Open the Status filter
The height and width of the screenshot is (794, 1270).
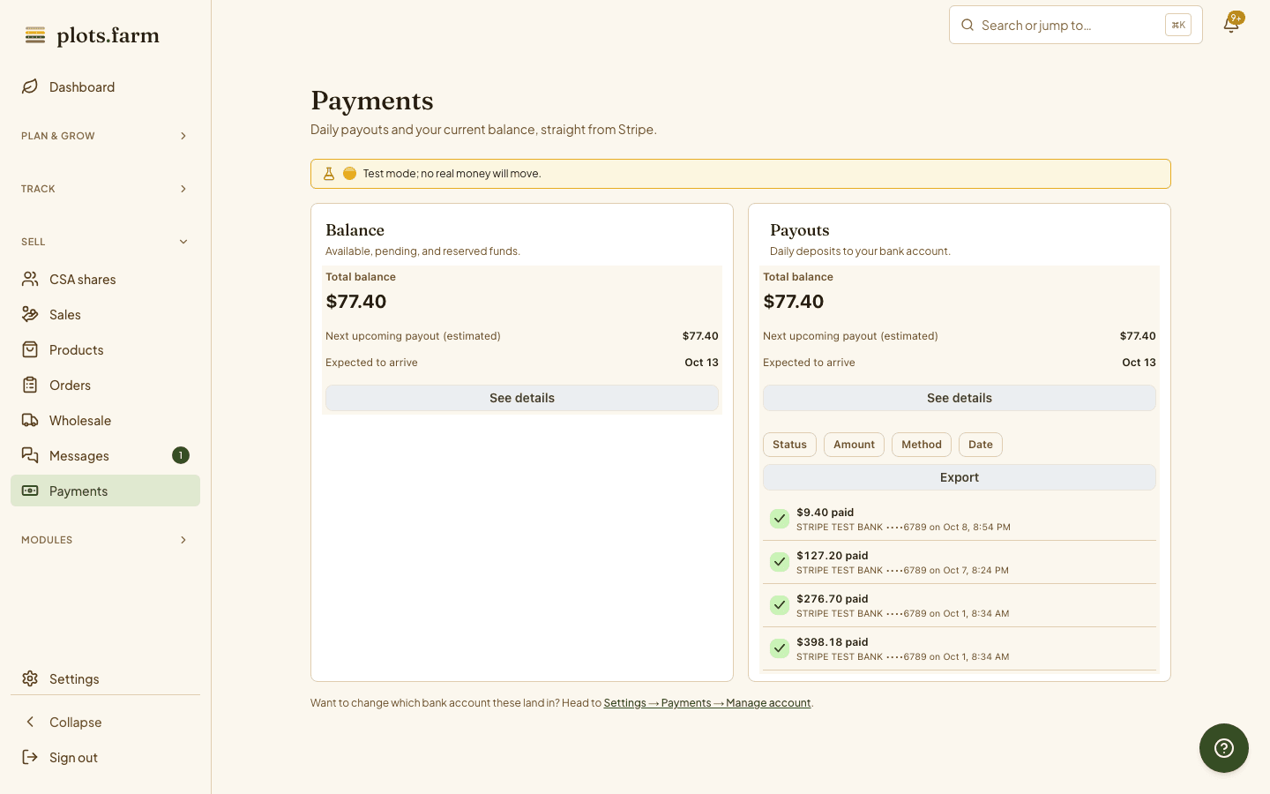(x=789, y=445)
